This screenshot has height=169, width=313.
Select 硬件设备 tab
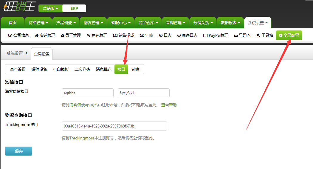(39, 69)
